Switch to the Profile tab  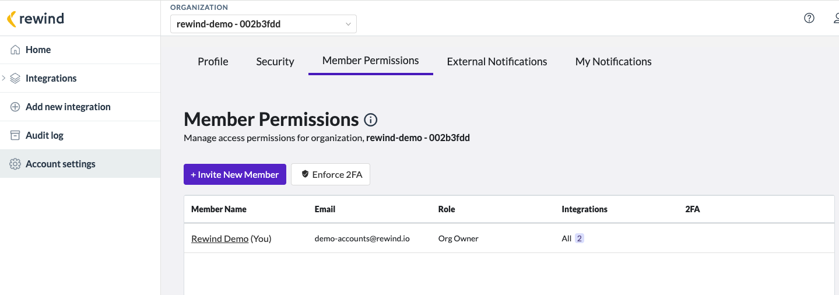tap(213, 62)
